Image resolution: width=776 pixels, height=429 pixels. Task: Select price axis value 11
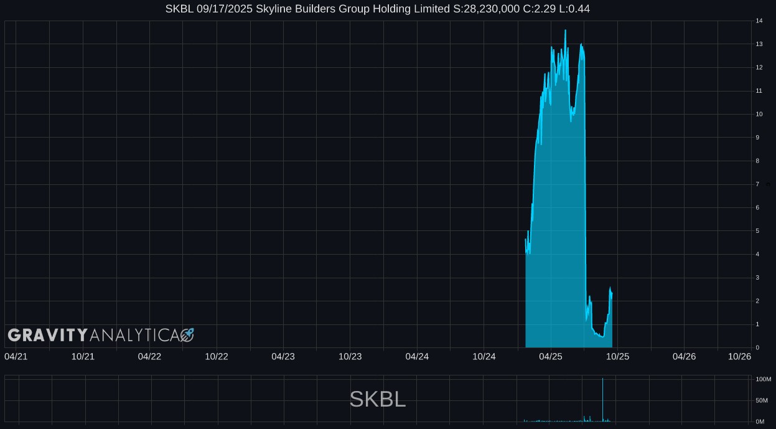coord(759,91)
